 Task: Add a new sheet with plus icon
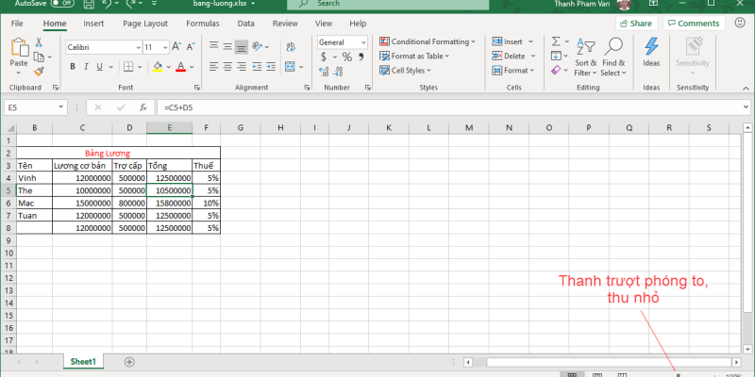click(x=129, y=362)
